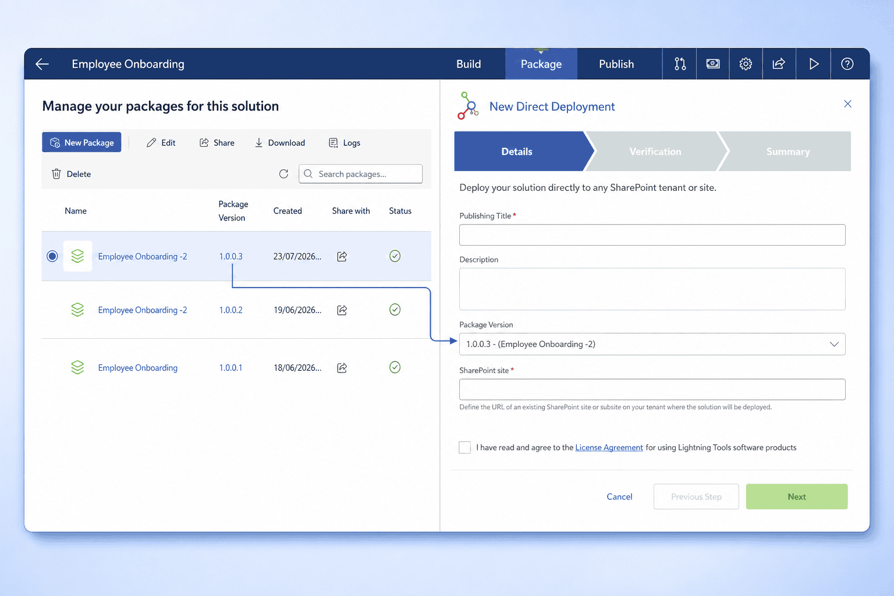Click the package icon for version 1.0.0.3
Viewport: 894px width, 596px height.
point(77,256)
